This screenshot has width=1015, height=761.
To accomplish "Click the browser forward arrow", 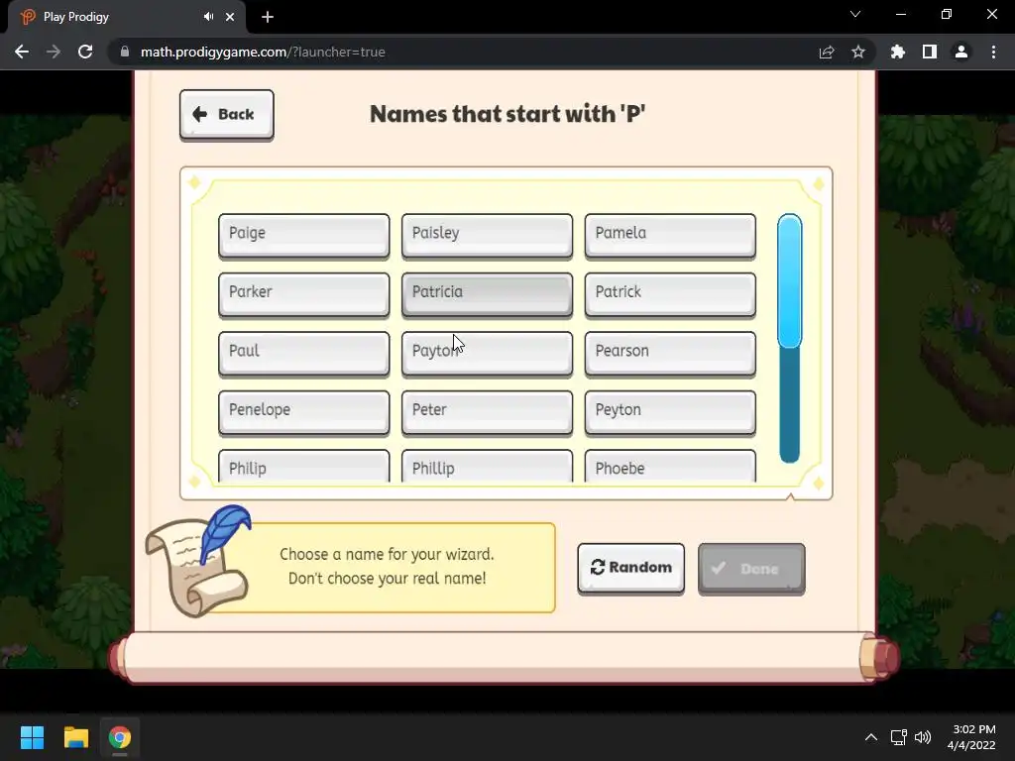I will [54, 52].
